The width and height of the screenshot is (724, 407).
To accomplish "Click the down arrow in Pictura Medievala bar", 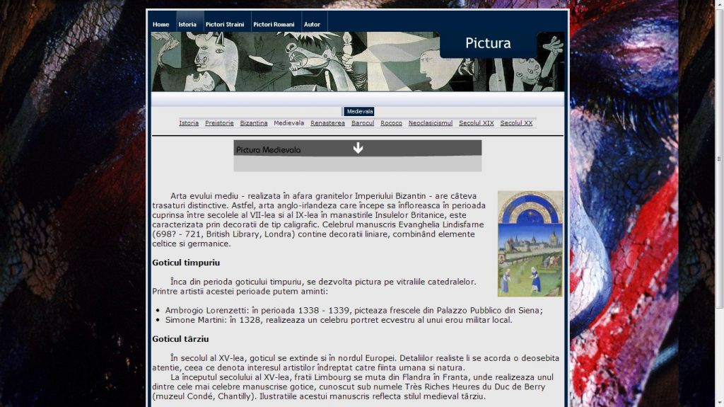I will pos(358,148).
